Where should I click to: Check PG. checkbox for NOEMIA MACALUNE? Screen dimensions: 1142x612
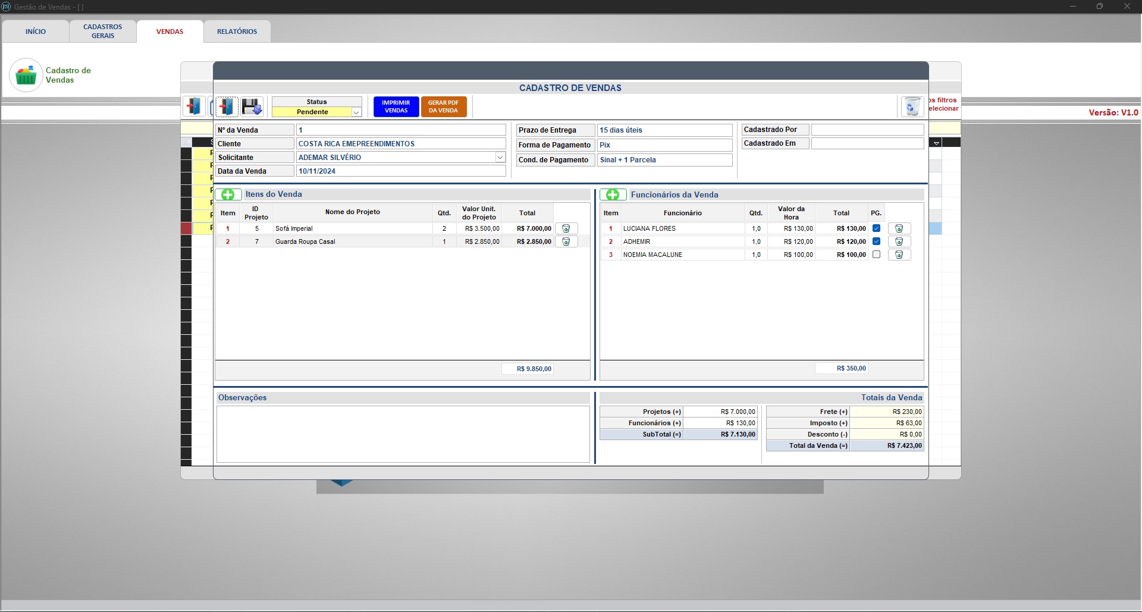876,255
